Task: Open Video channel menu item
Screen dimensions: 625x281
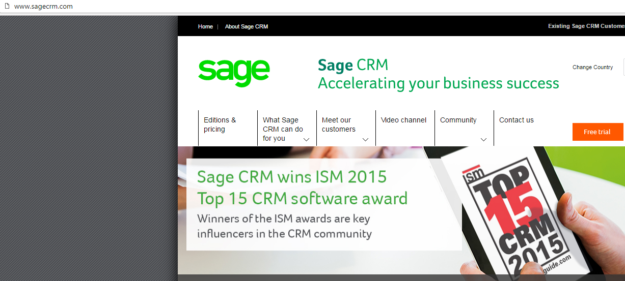Action: tap(405, 120)
